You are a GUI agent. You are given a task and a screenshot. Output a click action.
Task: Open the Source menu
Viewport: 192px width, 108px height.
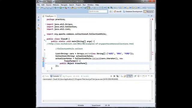click(49, 5)
